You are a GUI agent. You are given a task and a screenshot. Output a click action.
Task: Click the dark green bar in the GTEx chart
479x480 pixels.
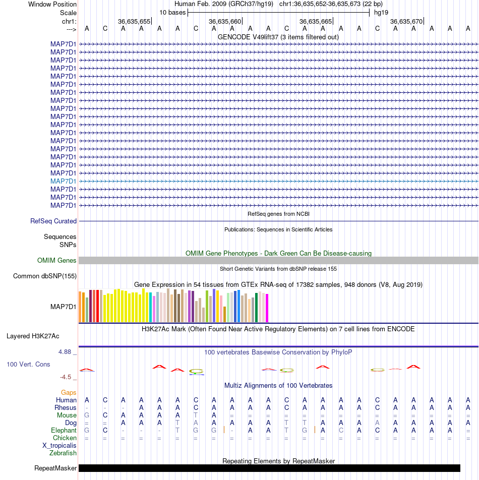coord(257,308)
